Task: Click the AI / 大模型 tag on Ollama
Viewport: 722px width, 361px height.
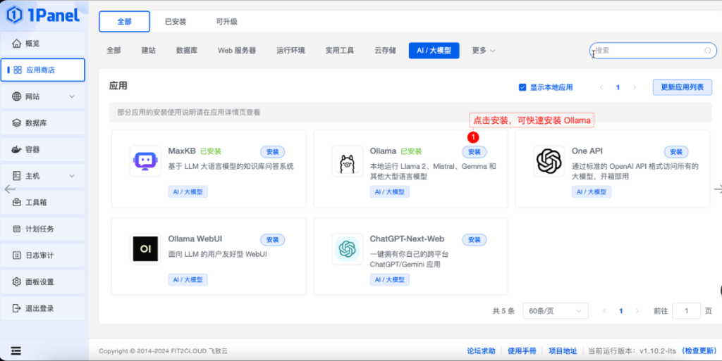Action: 389,191
